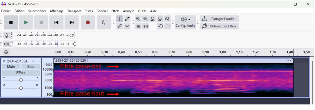
Task: Start playback with the Play button
Action: pos(26,22)
